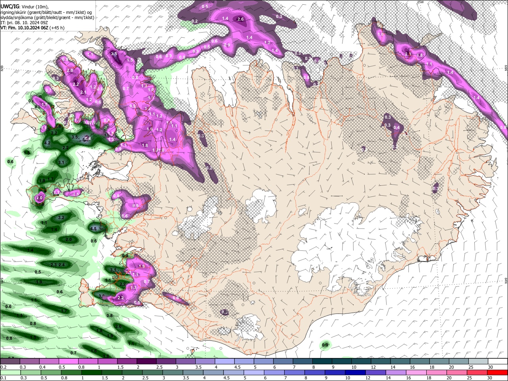
Task: Select pale grey swatch above upper-row 25 label
Action: coord(478,362)
